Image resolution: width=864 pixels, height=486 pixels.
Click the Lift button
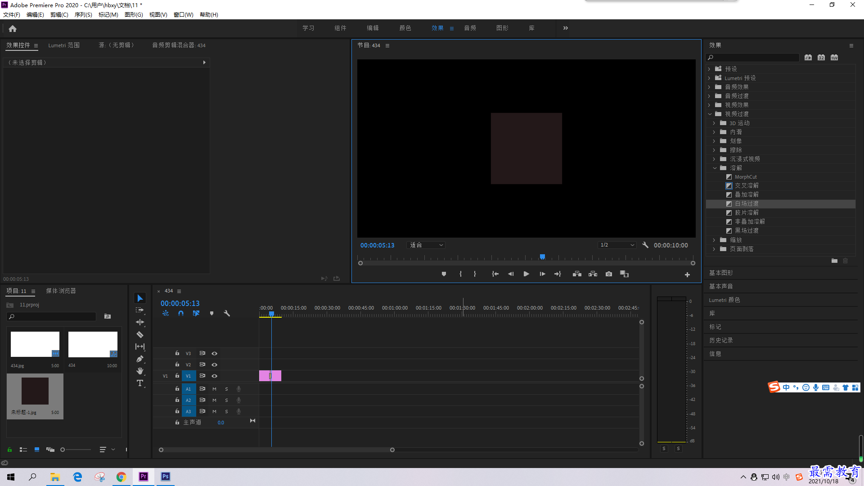(x=577, y=274)
